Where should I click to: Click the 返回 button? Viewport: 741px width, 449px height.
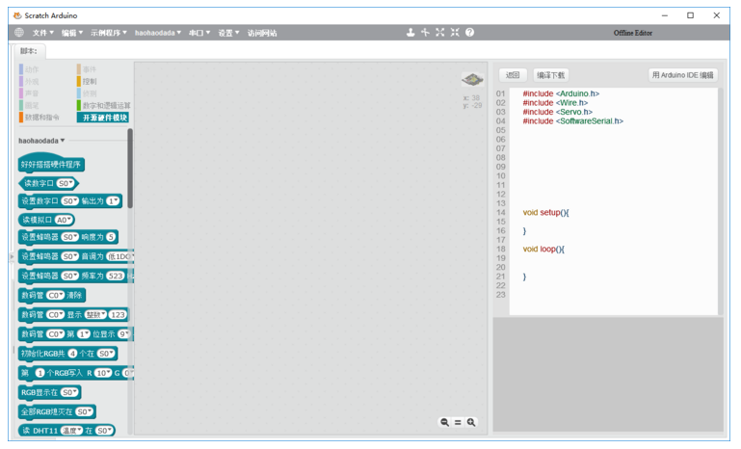coord(513,75)
